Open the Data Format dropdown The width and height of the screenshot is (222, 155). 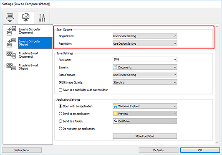coord(145,75)
